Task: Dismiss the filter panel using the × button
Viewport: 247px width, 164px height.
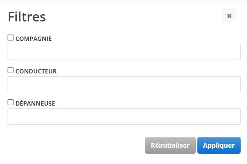Action: (x=229, y=15)
